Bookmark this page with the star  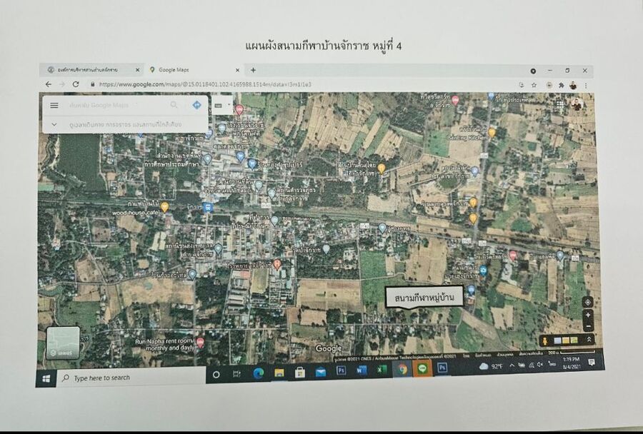[x=533, y=85]
